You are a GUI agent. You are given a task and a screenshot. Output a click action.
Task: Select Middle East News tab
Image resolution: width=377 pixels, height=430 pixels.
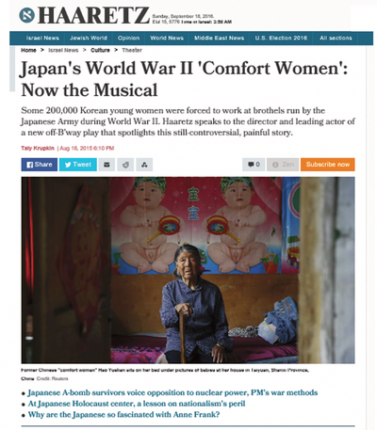219,38
